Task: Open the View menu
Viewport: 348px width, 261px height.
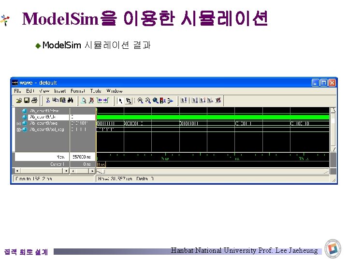Action: 44,91
